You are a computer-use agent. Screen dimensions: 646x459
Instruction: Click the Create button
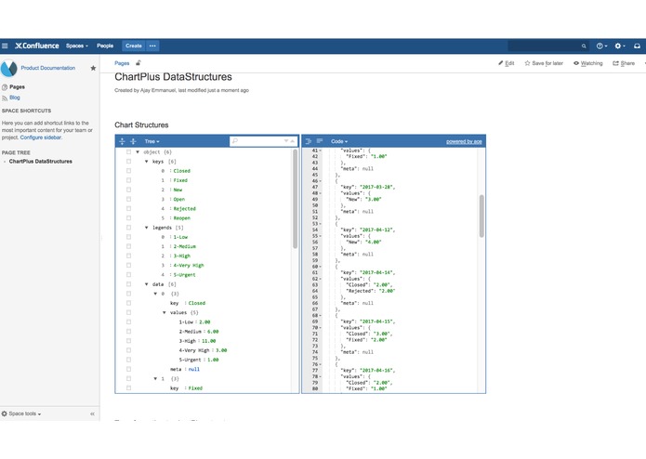(134, 46)
